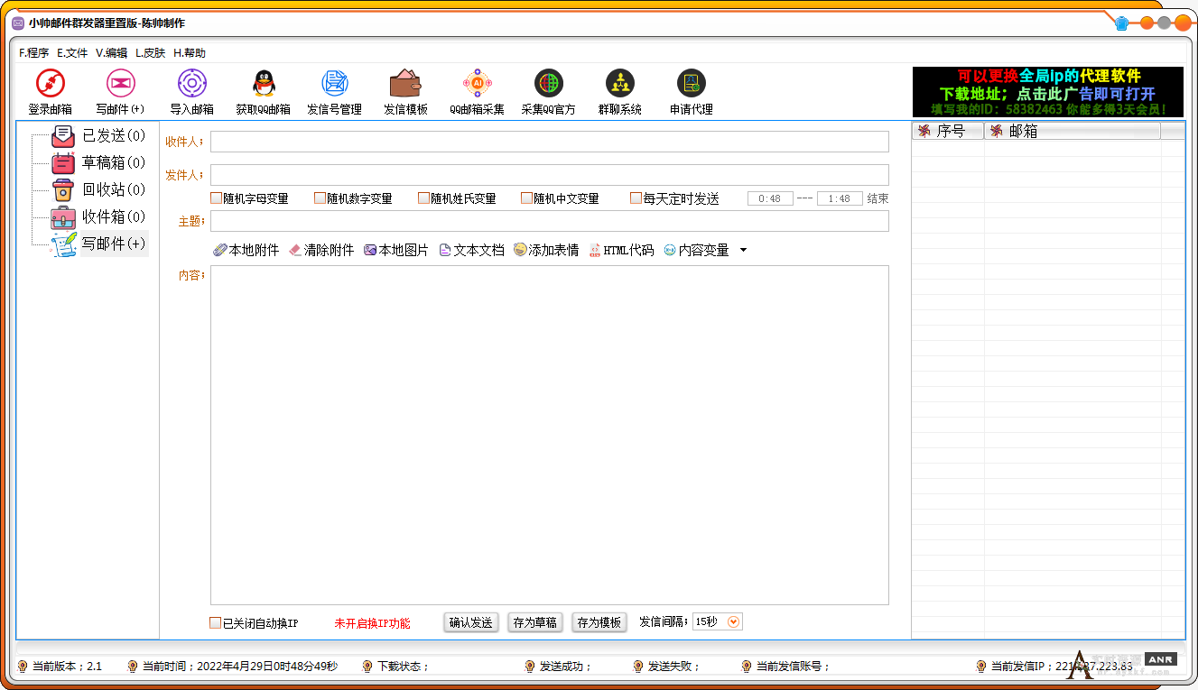Image resolution: width=1198 pixels, height=690 pixels.
Task: Set the schedule end time 1:48 field
Action: (x=840, y=198)
